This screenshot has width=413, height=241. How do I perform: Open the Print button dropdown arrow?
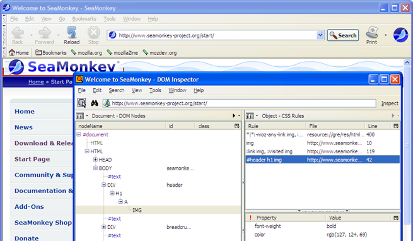386,35
